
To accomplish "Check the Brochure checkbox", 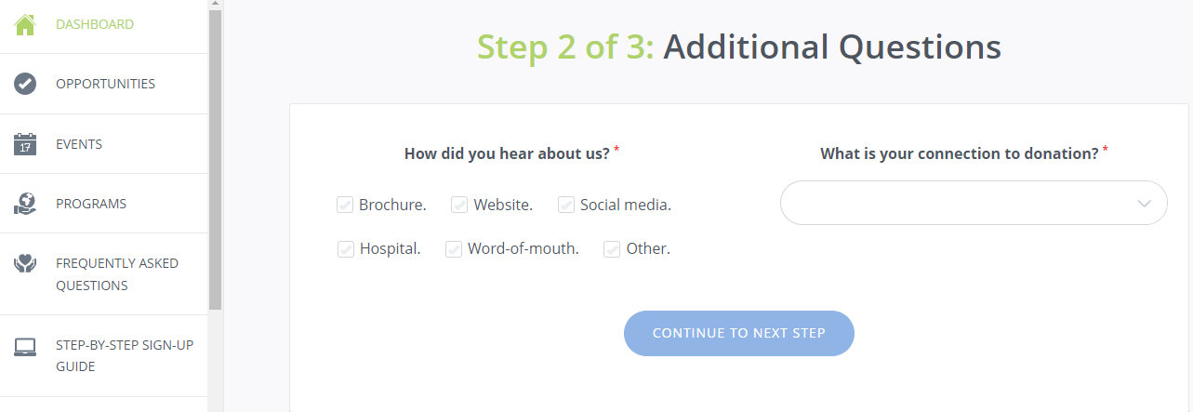I will click(345, 205).
